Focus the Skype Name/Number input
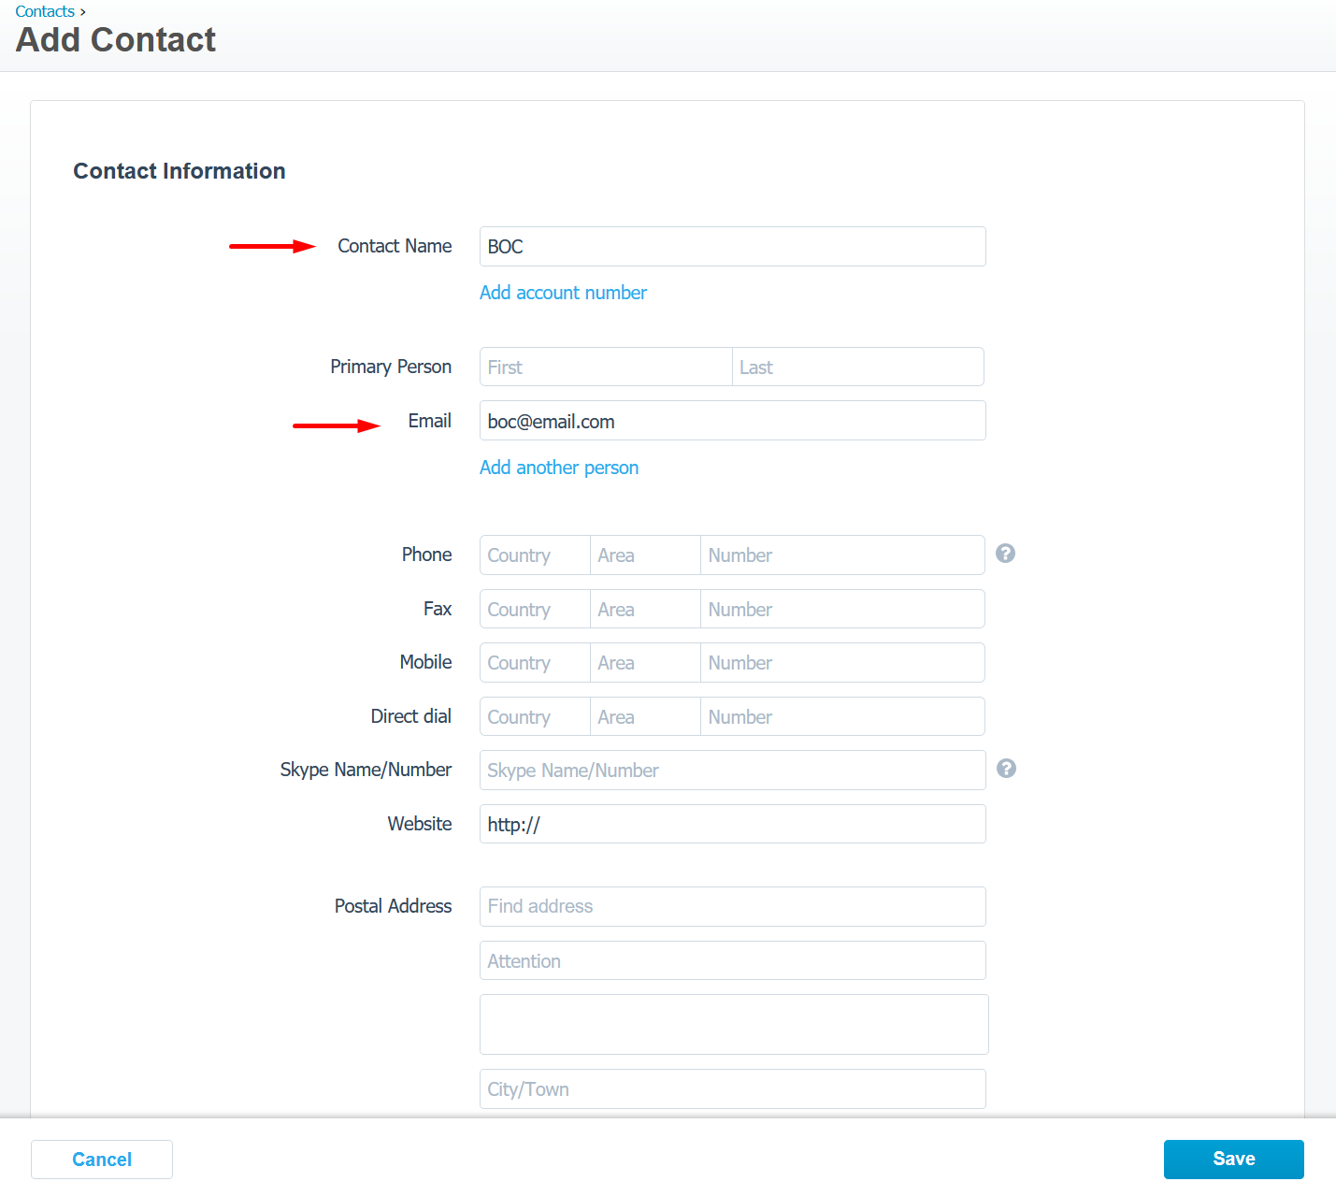The height and width of the screenshot is (1196, 1336). (x=732, y=771)
